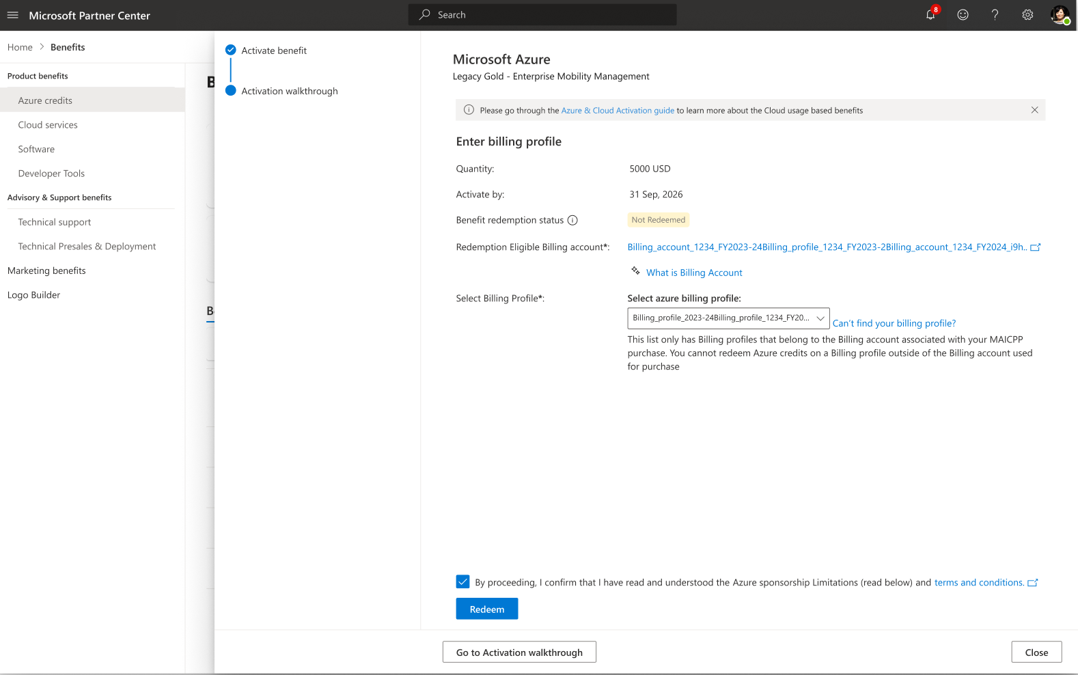1078x675 pixels.
Task: Click the Product benefits section header
Action: click(38, 76)
